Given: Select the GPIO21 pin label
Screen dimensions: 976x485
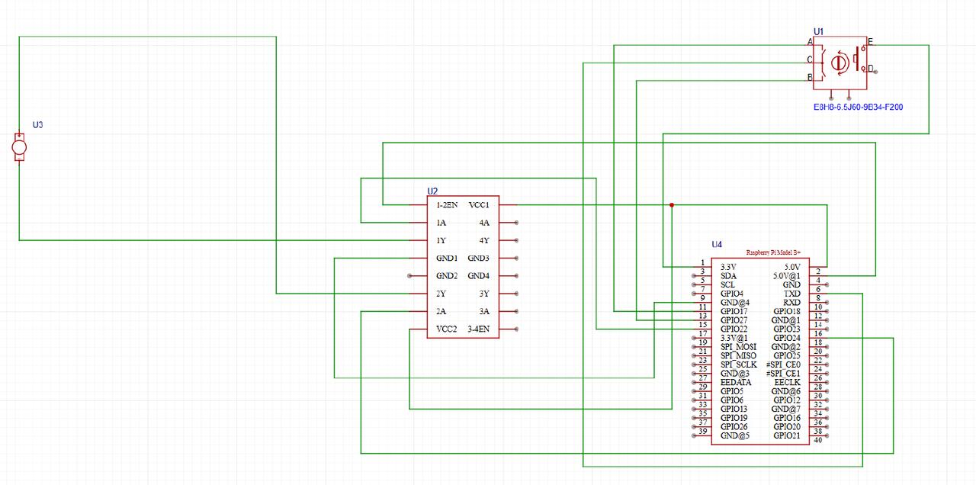Looking at the screenshot, I should pyautogui.click(x=787, y=436).
